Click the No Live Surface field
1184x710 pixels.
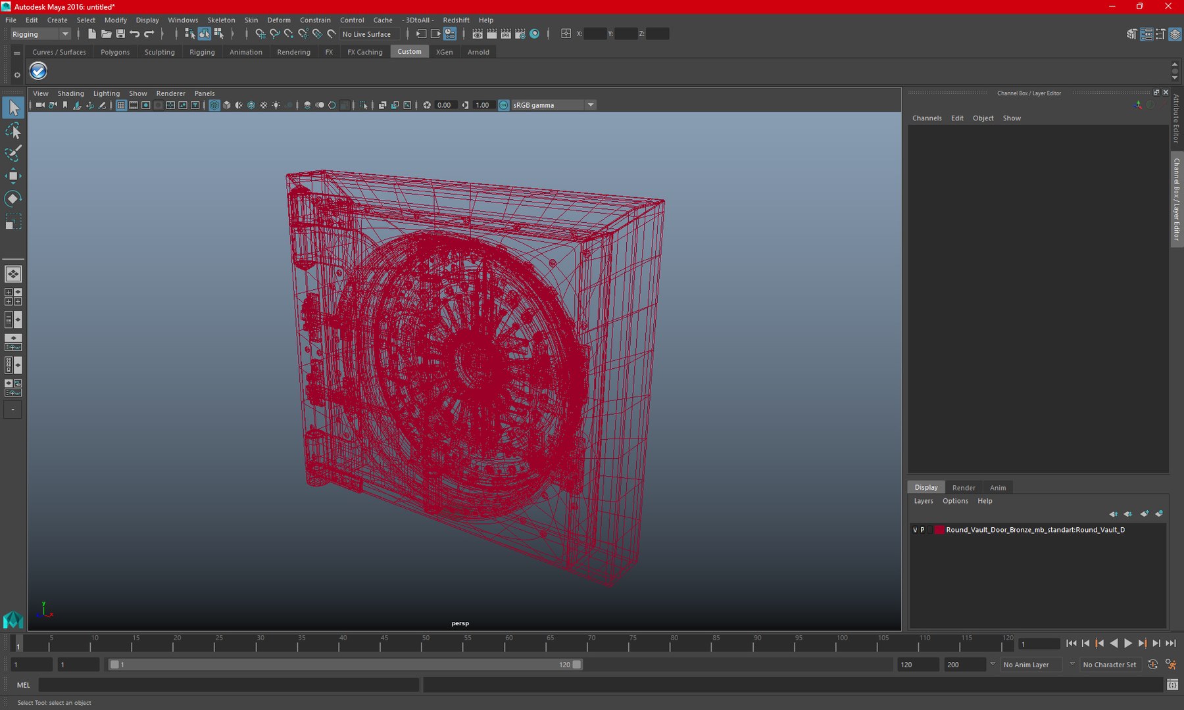click(369, 34)
